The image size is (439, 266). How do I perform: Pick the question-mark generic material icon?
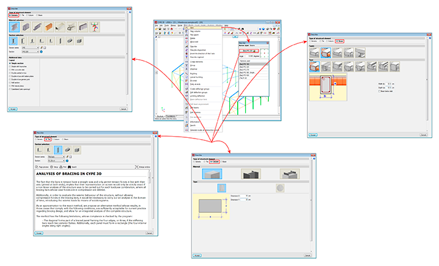click(x=95, y=27)
